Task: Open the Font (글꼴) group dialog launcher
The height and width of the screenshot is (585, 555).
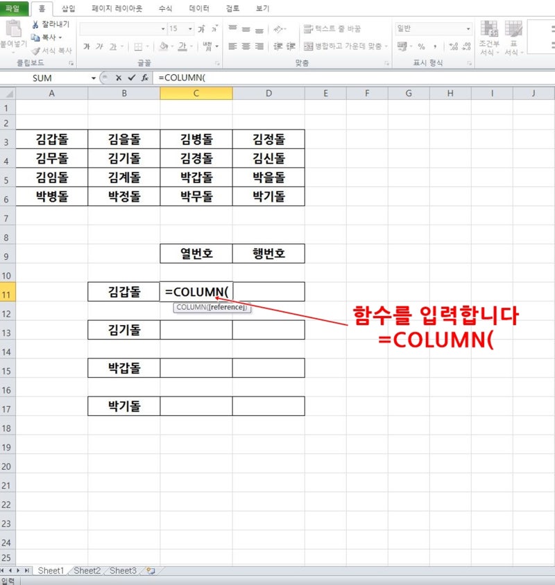Action: coord(217,64)
